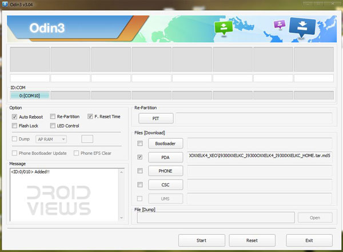This screenshot has height=252, width=343.
Task: Click the small box next to AP RAM
Action: tap(87, 139)
